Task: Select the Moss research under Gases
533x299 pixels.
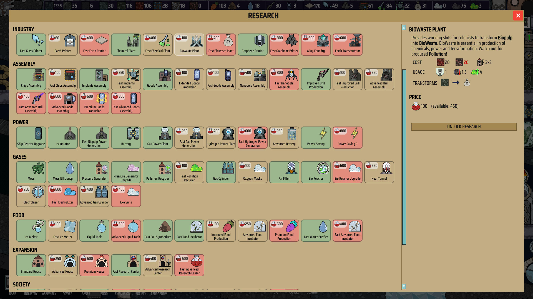Action: coord(31,172)
